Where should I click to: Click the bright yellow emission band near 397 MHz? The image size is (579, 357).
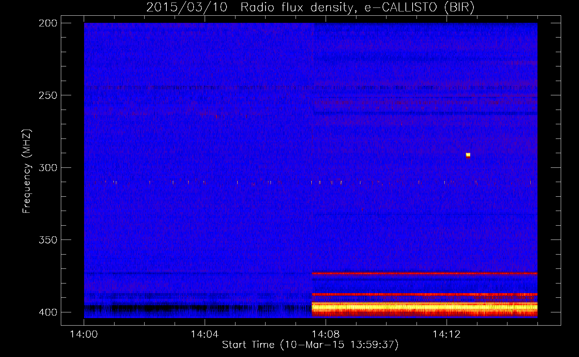424,306
